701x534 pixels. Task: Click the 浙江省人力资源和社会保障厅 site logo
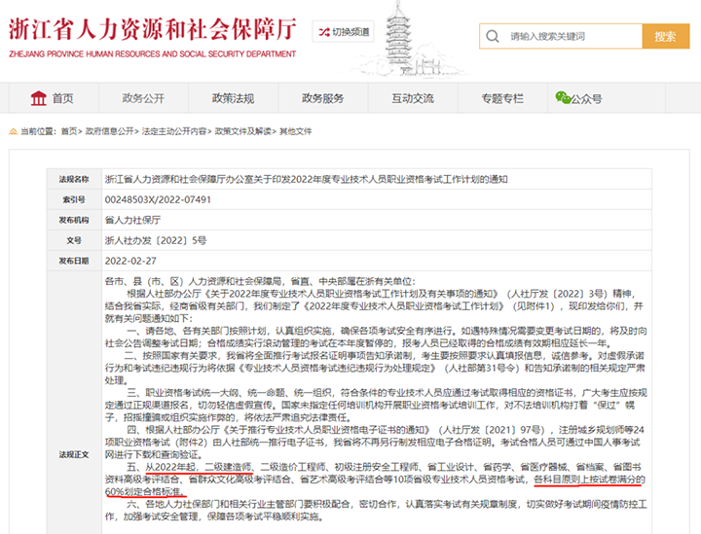[x=153, y=29]
